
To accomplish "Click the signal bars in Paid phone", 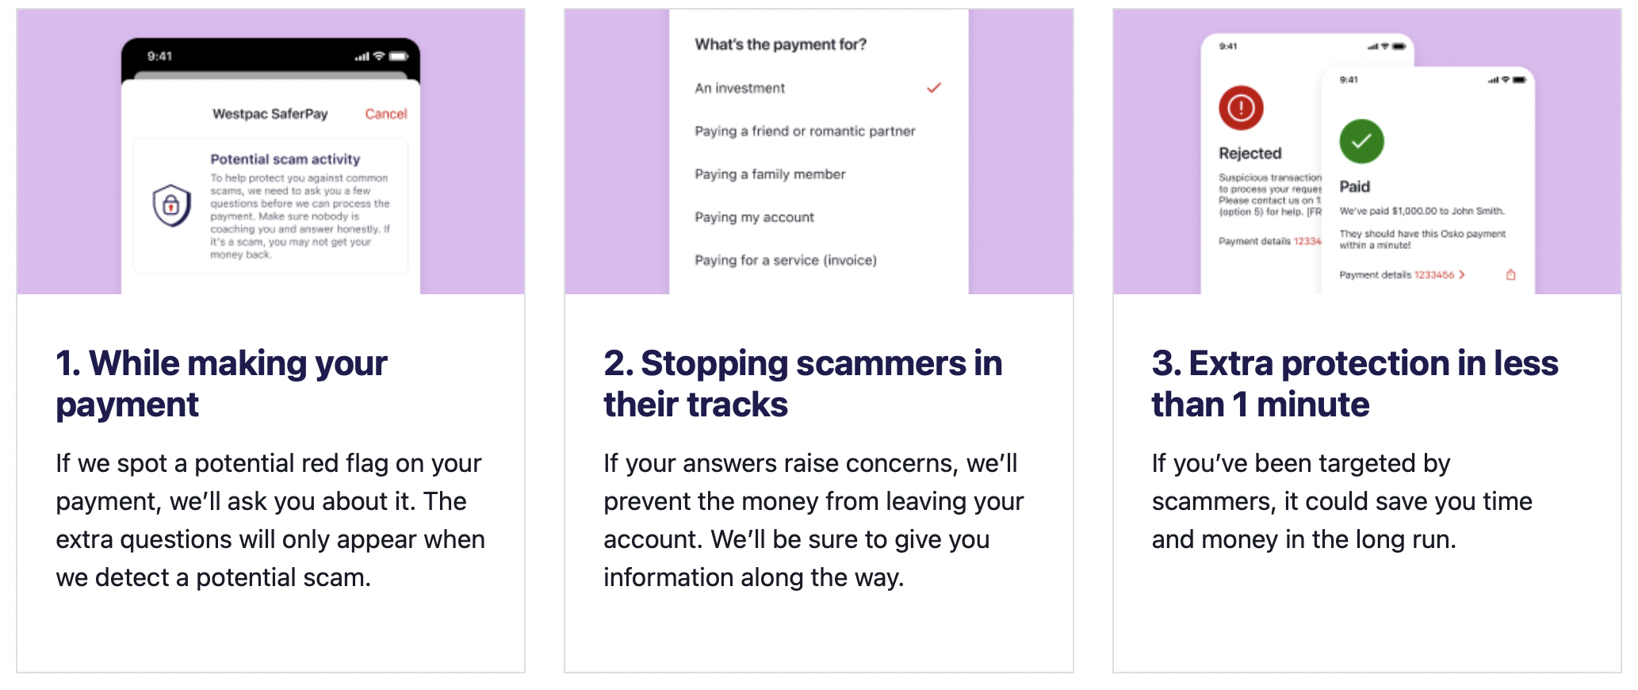I will tap(1493, 80).
